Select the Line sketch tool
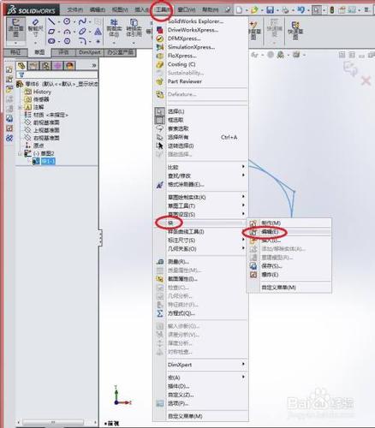Image resolution: width=375 pixels, height=428 pixels. (51, 21)
